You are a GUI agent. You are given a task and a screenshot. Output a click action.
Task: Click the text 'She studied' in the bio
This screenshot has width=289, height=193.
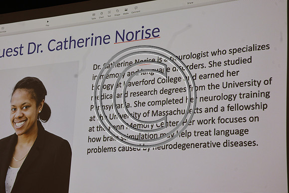230,62
